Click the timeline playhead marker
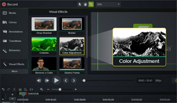The height and width of the screenshot is (103, 177). [x=23, y=94]
